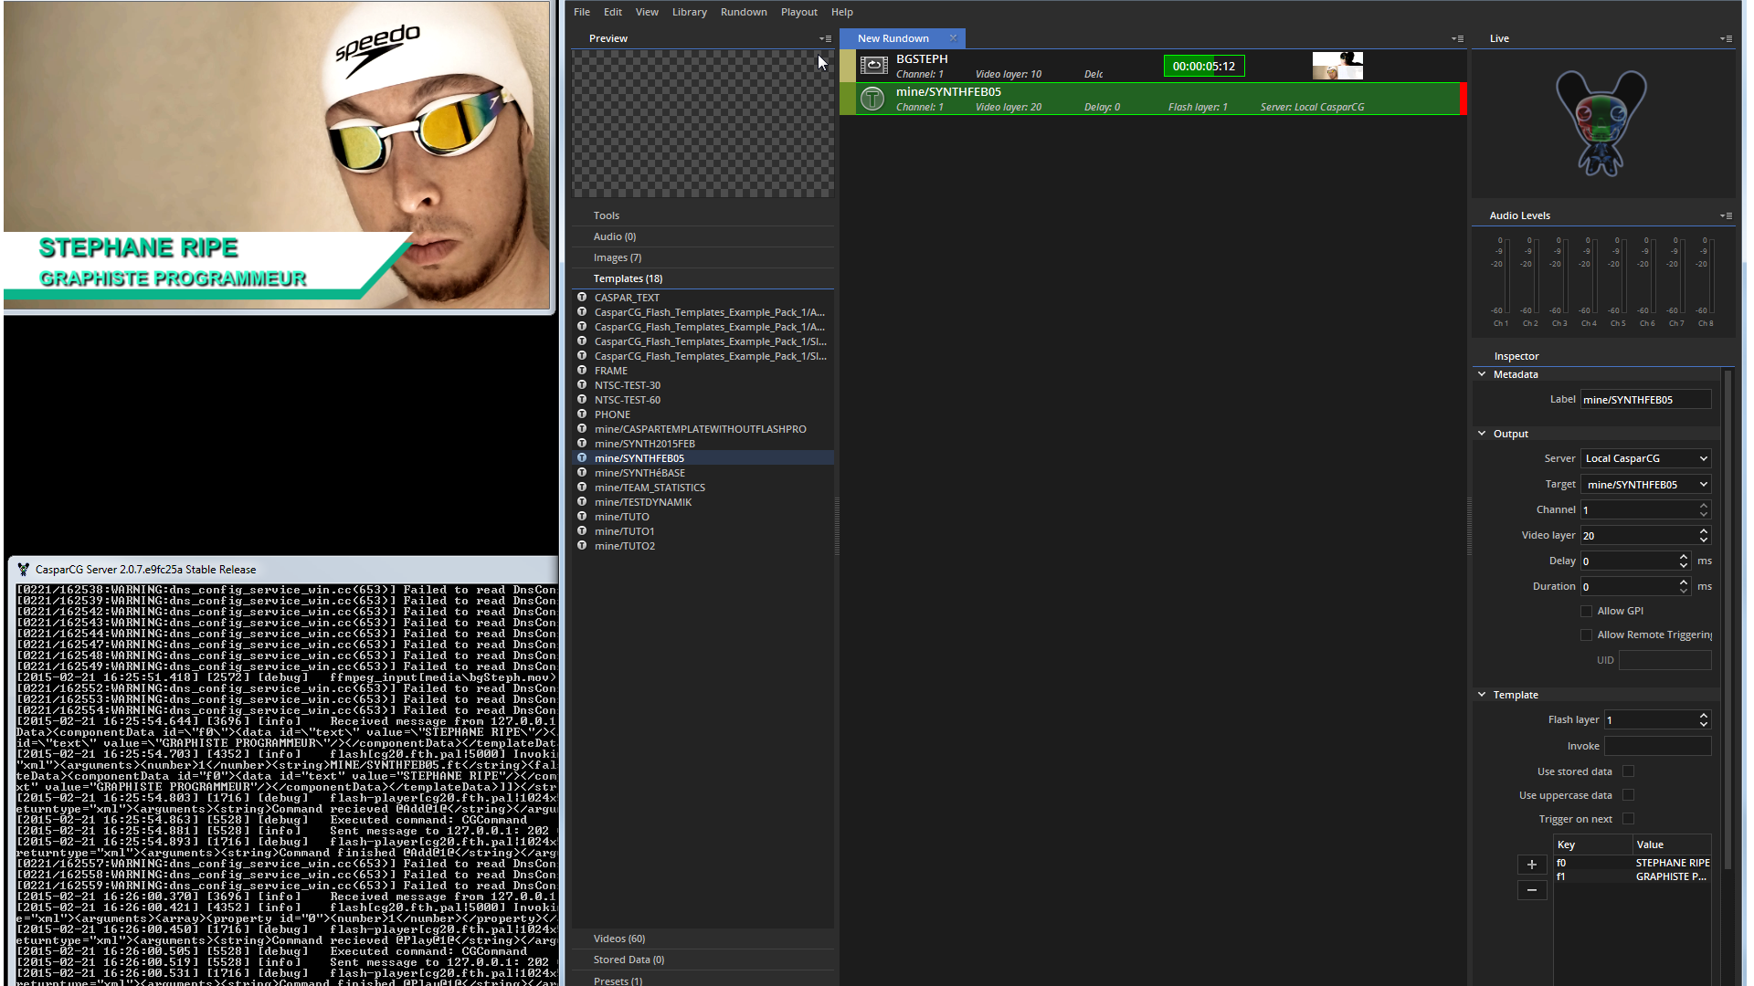1754x986 pixels.
Task: Open the Playout menu
Action: pos(799,12)
